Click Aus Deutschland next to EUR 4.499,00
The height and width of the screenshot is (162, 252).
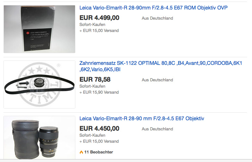pos(157,18)
